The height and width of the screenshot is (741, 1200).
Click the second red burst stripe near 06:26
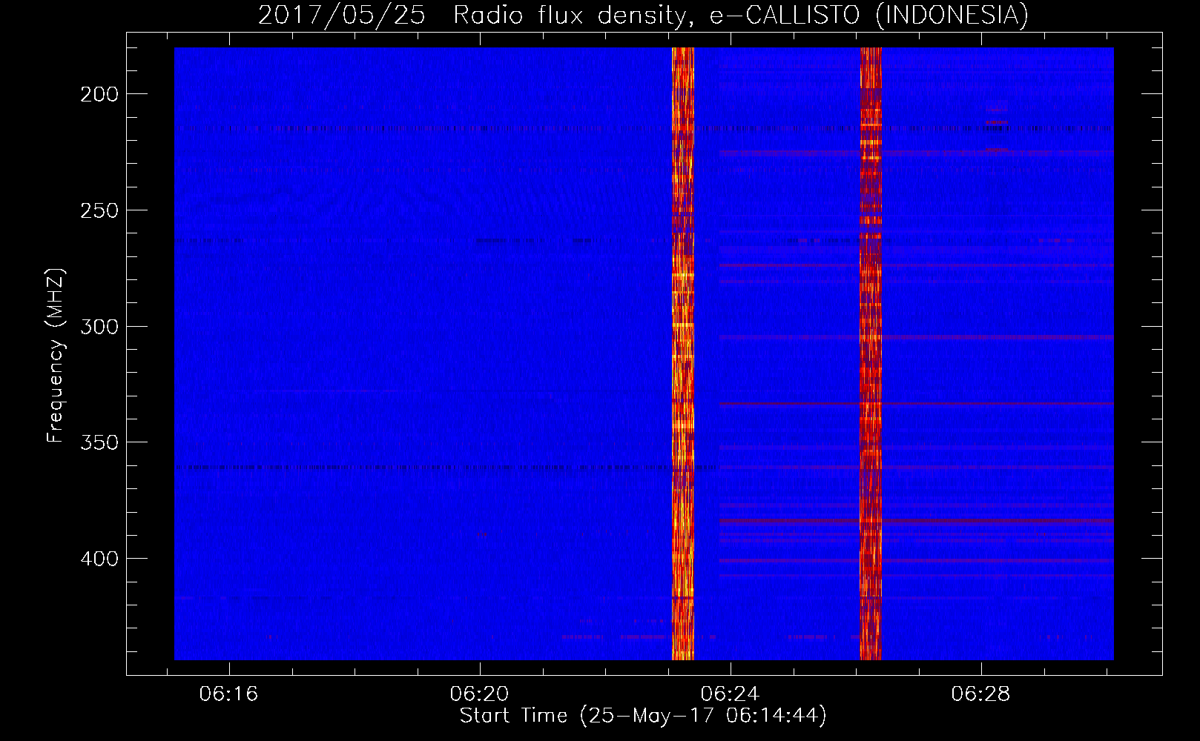click(871, 353)
